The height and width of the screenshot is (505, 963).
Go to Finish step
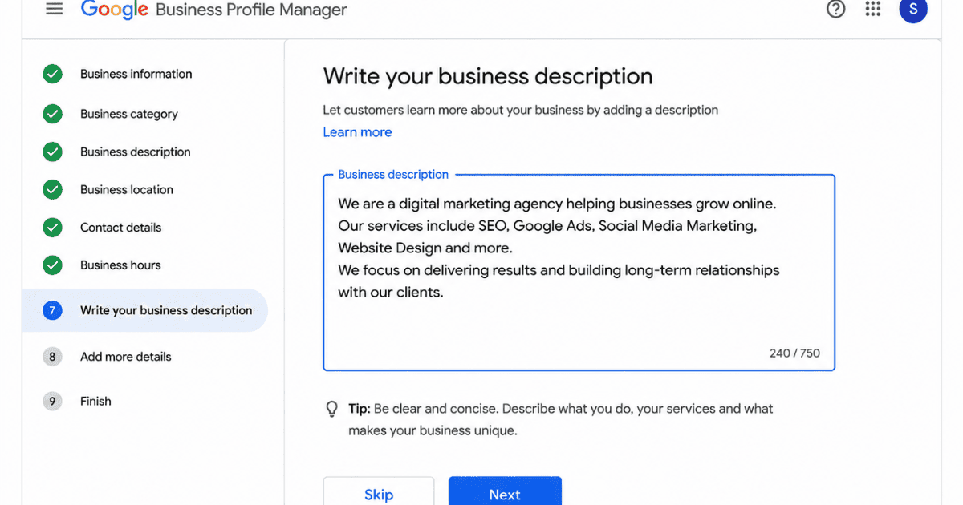click(95, 402)
